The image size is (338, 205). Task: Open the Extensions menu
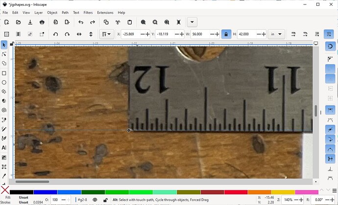(105, 13)
